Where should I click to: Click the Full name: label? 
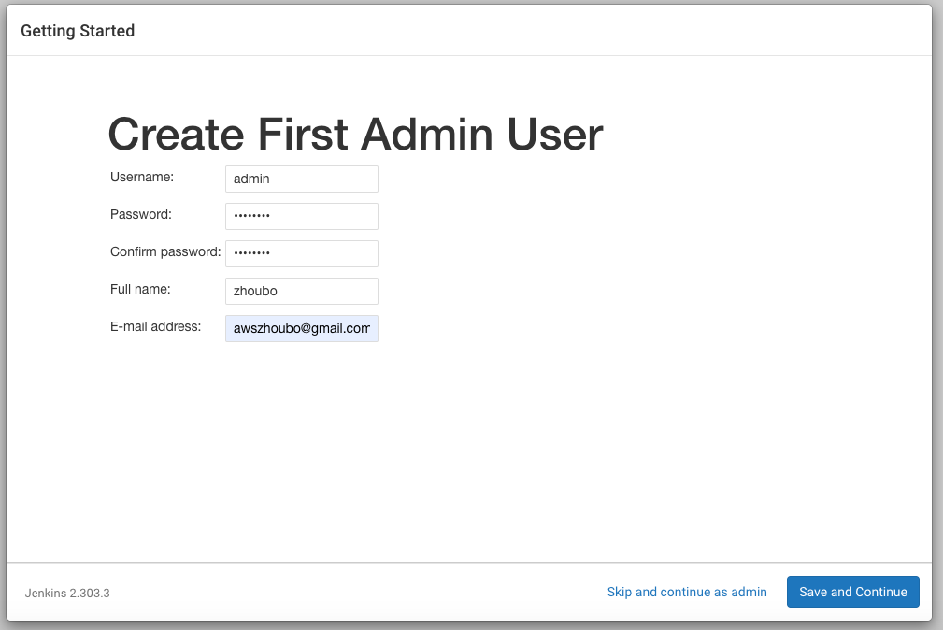coord(140,289)
